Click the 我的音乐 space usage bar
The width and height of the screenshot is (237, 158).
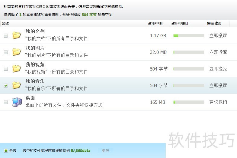189,86
